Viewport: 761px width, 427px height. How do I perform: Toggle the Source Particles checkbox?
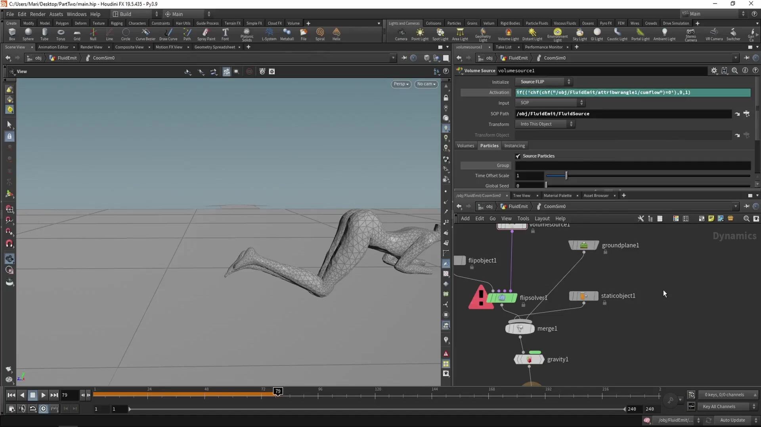(x=518, y=156)
